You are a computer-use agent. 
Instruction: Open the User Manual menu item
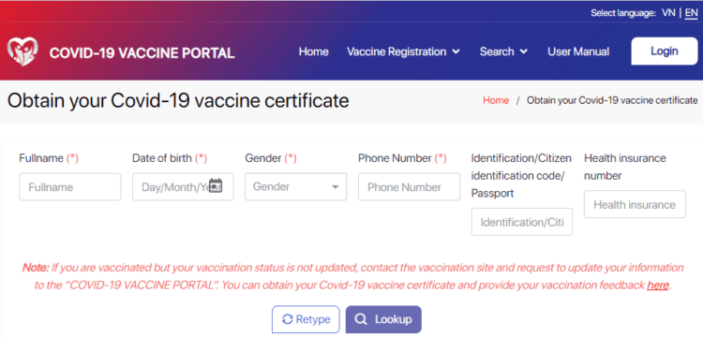[x=578, y=51]
